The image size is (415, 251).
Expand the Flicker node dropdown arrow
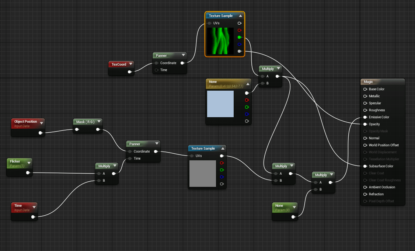point(29,161)
